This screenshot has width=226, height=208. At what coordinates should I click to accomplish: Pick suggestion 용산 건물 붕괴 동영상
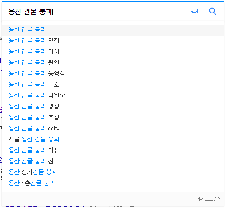[113, 73]
